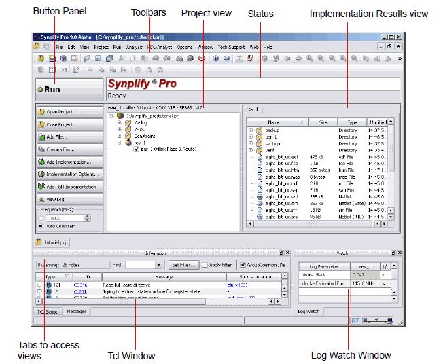The height and width of the screenshot is (364, 443).
Task: Click the par_1 folder icon in results
Action: coord(260,136)
